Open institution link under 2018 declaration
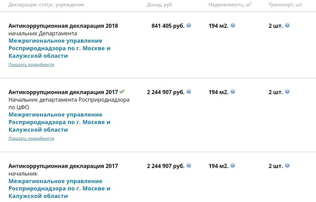This screenshot has height=202, width=316. tap(60, 48)
